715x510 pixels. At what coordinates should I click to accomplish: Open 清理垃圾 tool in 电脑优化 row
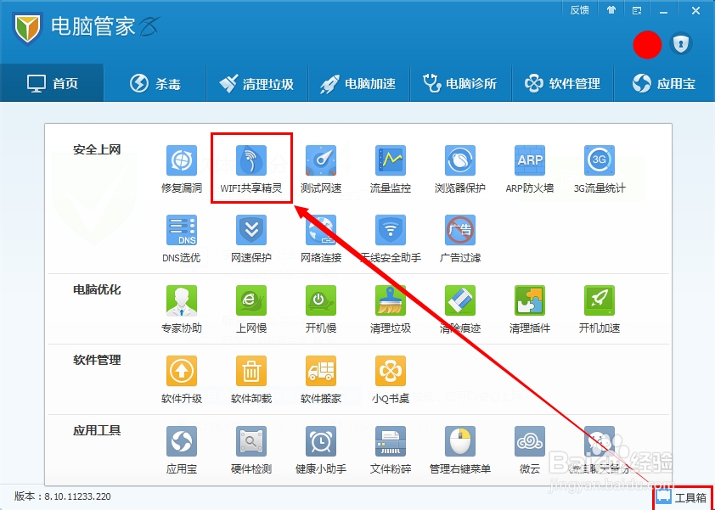[391, 310]
